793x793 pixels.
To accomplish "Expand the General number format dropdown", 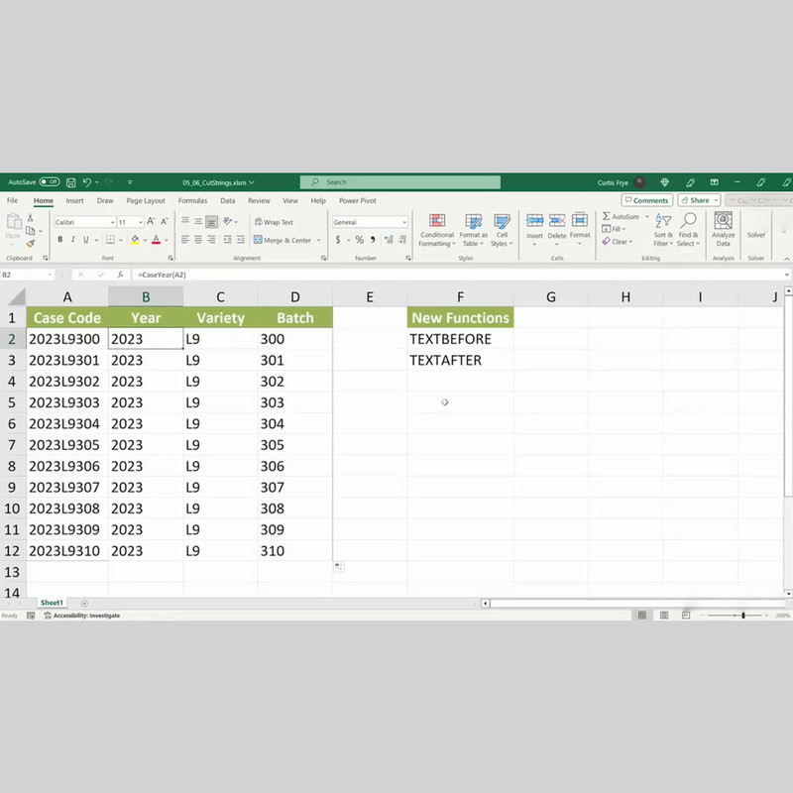I will pos(403,222).
